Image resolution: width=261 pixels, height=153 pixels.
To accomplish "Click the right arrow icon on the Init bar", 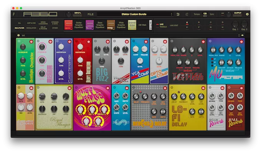I will [x=242, y=35].
